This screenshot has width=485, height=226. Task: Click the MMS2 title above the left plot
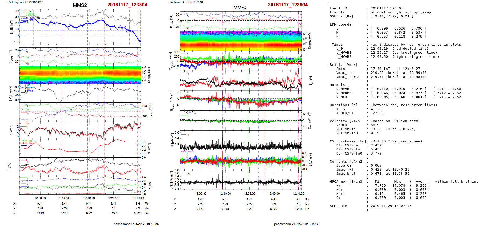click(x=80, y=5)
